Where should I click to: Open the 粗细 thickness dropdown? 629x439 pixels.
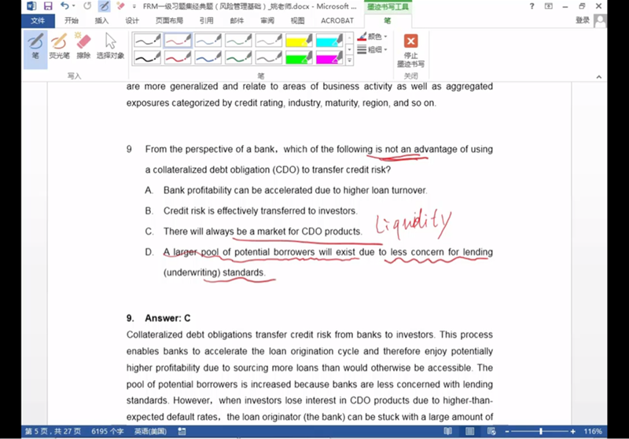[372, 49]
